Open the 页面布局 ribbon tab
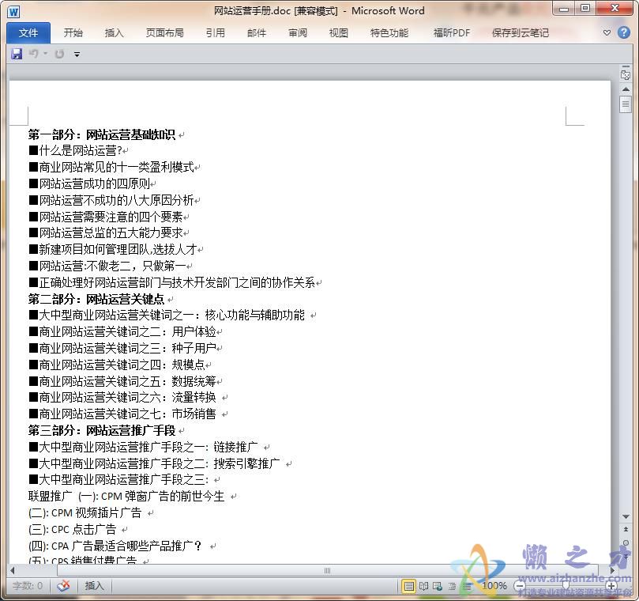The width and height of the screenshot is (639, 601). [x=166, y=33]
